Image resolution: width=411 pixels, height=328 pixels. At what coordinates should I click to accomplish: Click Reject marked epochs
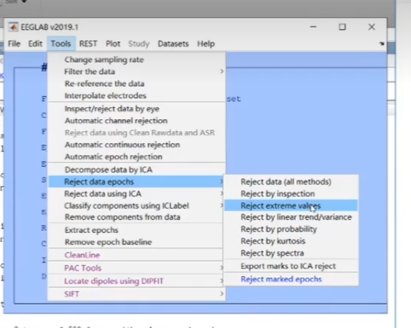pyautogui.click(x=281, y=279)
